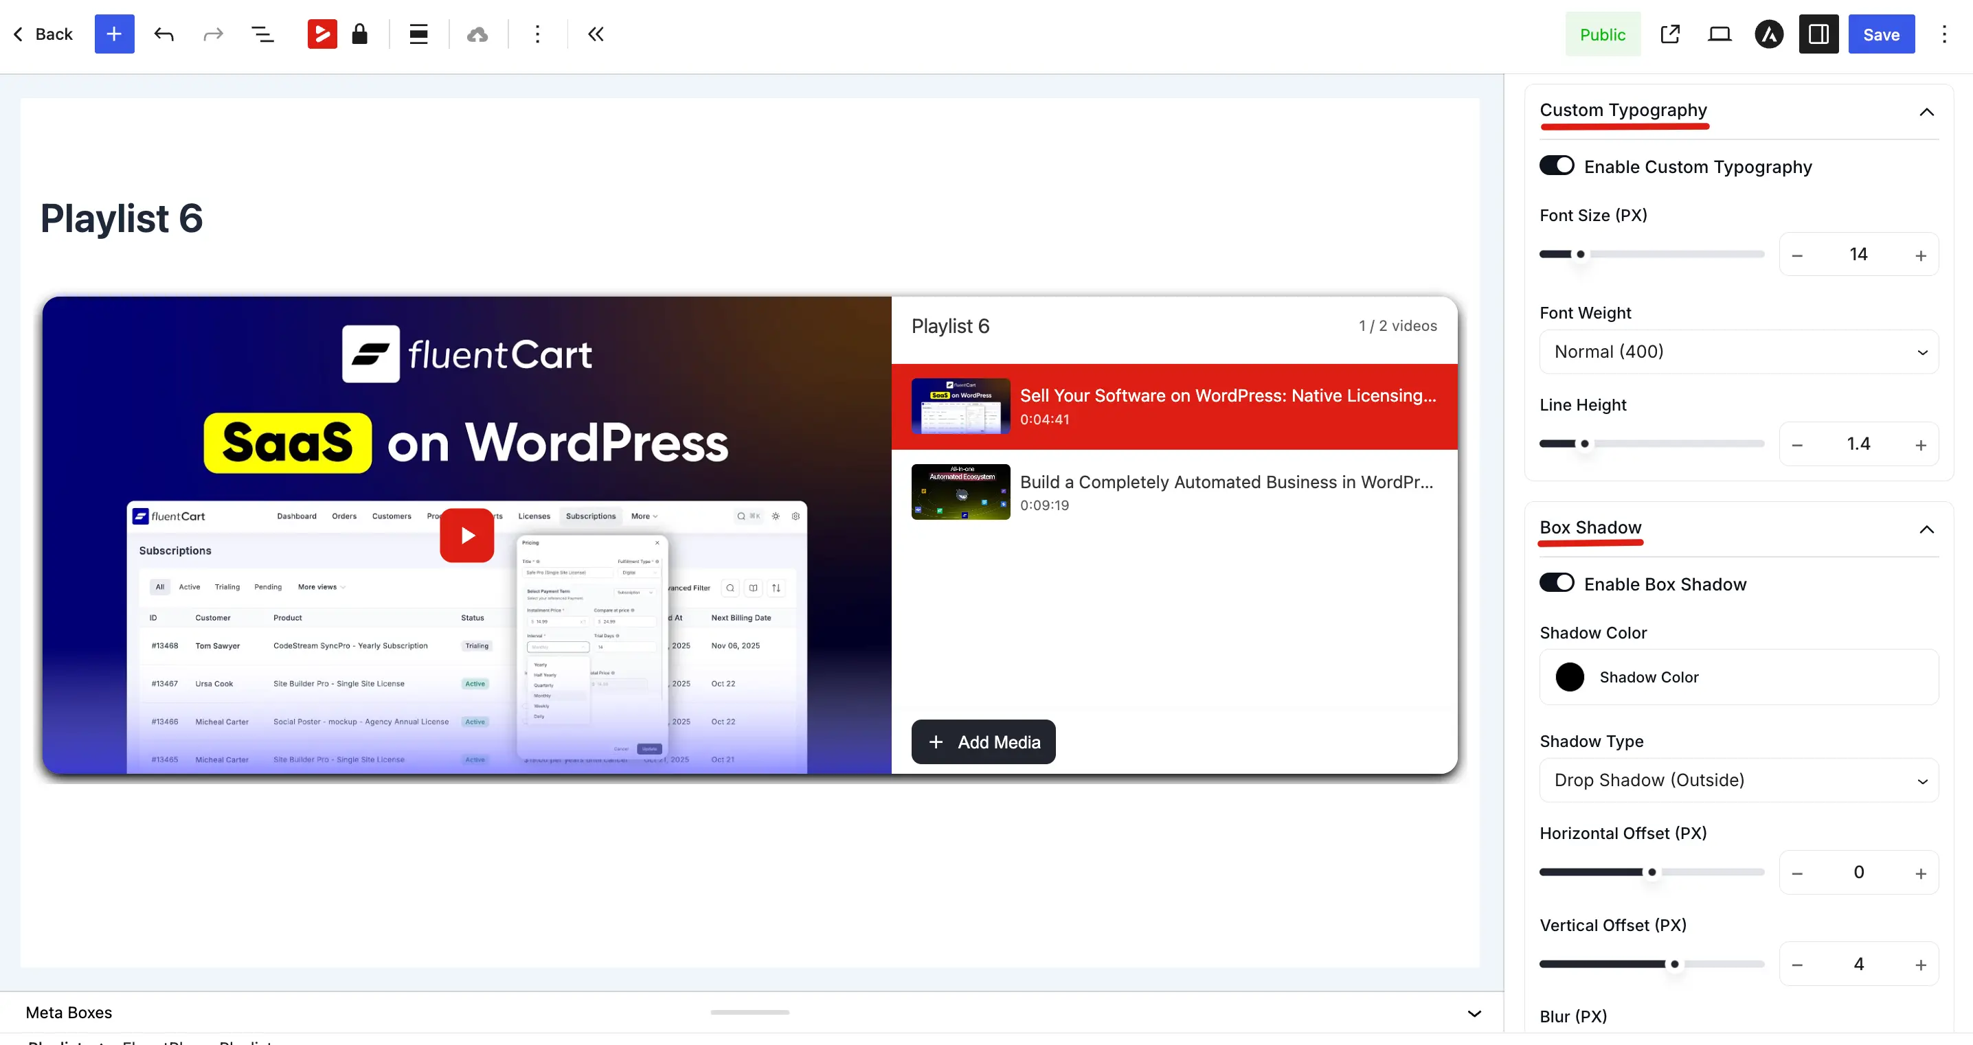Play the video with the red play button
Viewport: 1973px width, 1045px height.
[x=467, y=535]
